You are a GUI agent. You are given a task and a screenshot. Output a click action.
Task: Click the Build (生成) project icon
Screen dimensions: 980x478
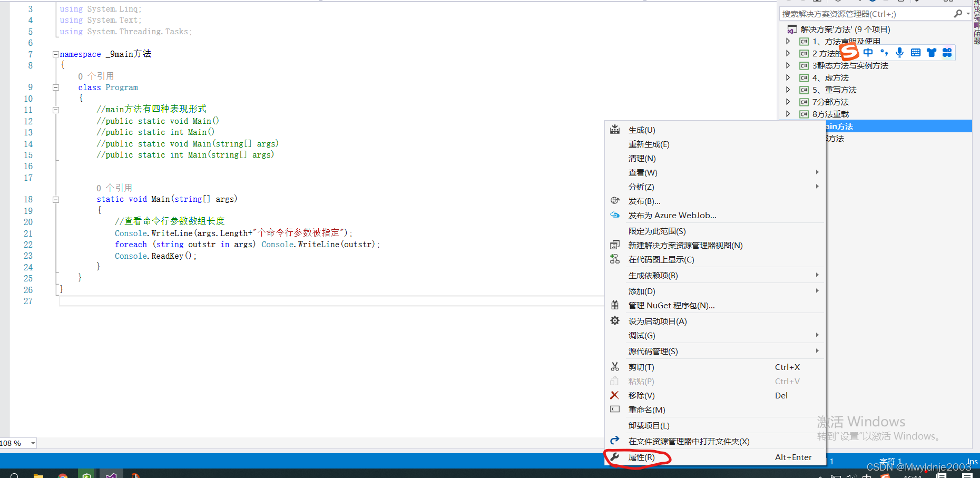614,130
